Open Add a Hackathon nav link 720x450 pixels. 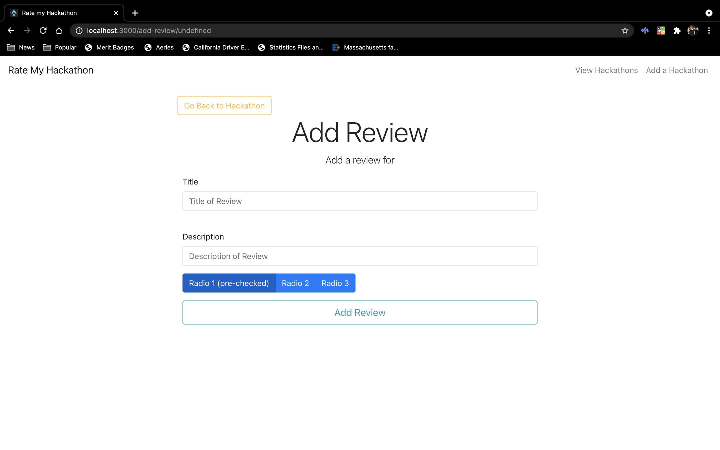click(x=676, y=70)
